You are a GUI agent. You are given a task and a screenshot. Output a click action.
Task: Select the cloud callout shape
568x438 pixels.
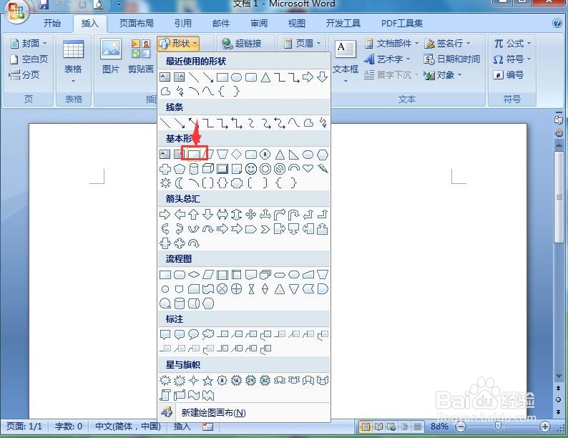(x=208, y=334)
